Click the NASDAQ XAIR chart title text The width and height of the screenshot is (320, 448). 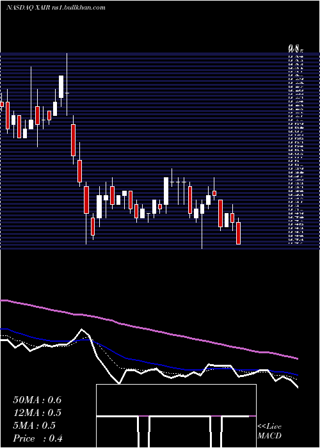pos(56,8)
